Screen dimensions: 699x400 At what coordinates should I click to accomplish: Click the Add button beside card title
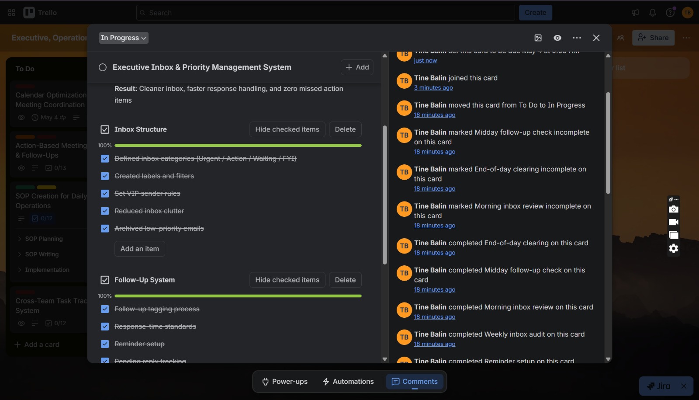pyautogui.click(x=357, y=67)
